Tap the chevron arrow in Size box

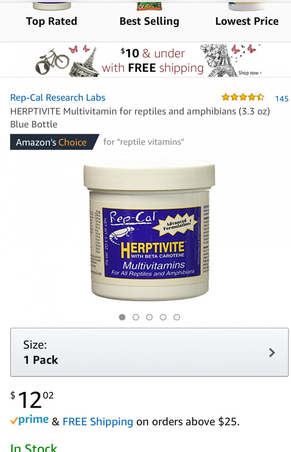[272, 353]
